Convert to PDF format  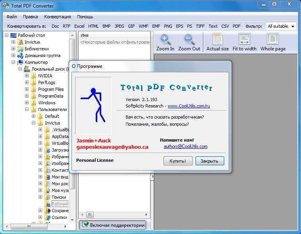(237, 26)
